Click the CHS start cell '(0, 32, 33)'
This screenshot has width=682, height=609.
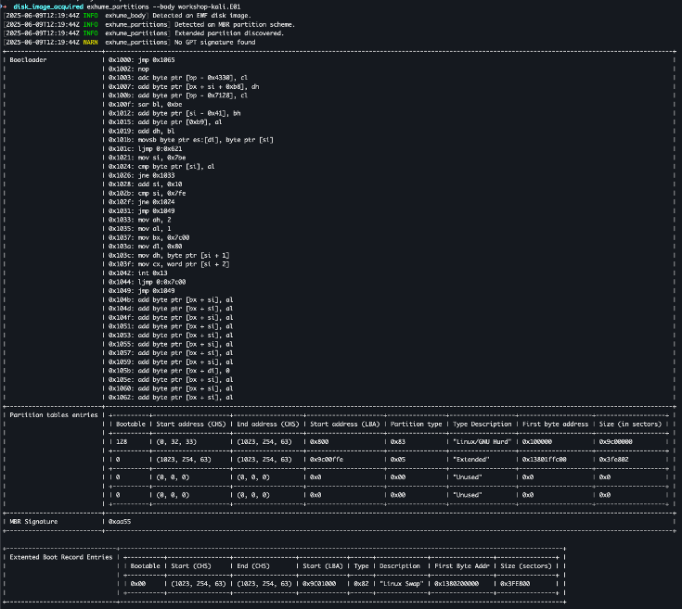point(176,442)
